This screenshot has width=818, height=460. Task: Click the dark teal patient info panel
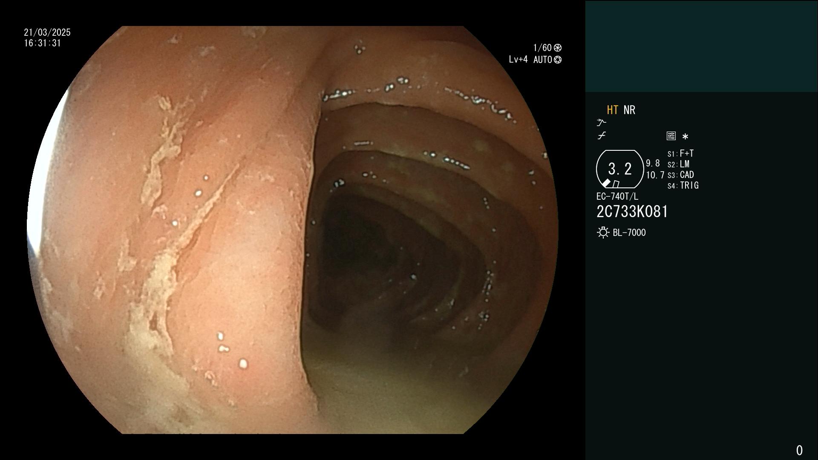click(701, 46)
